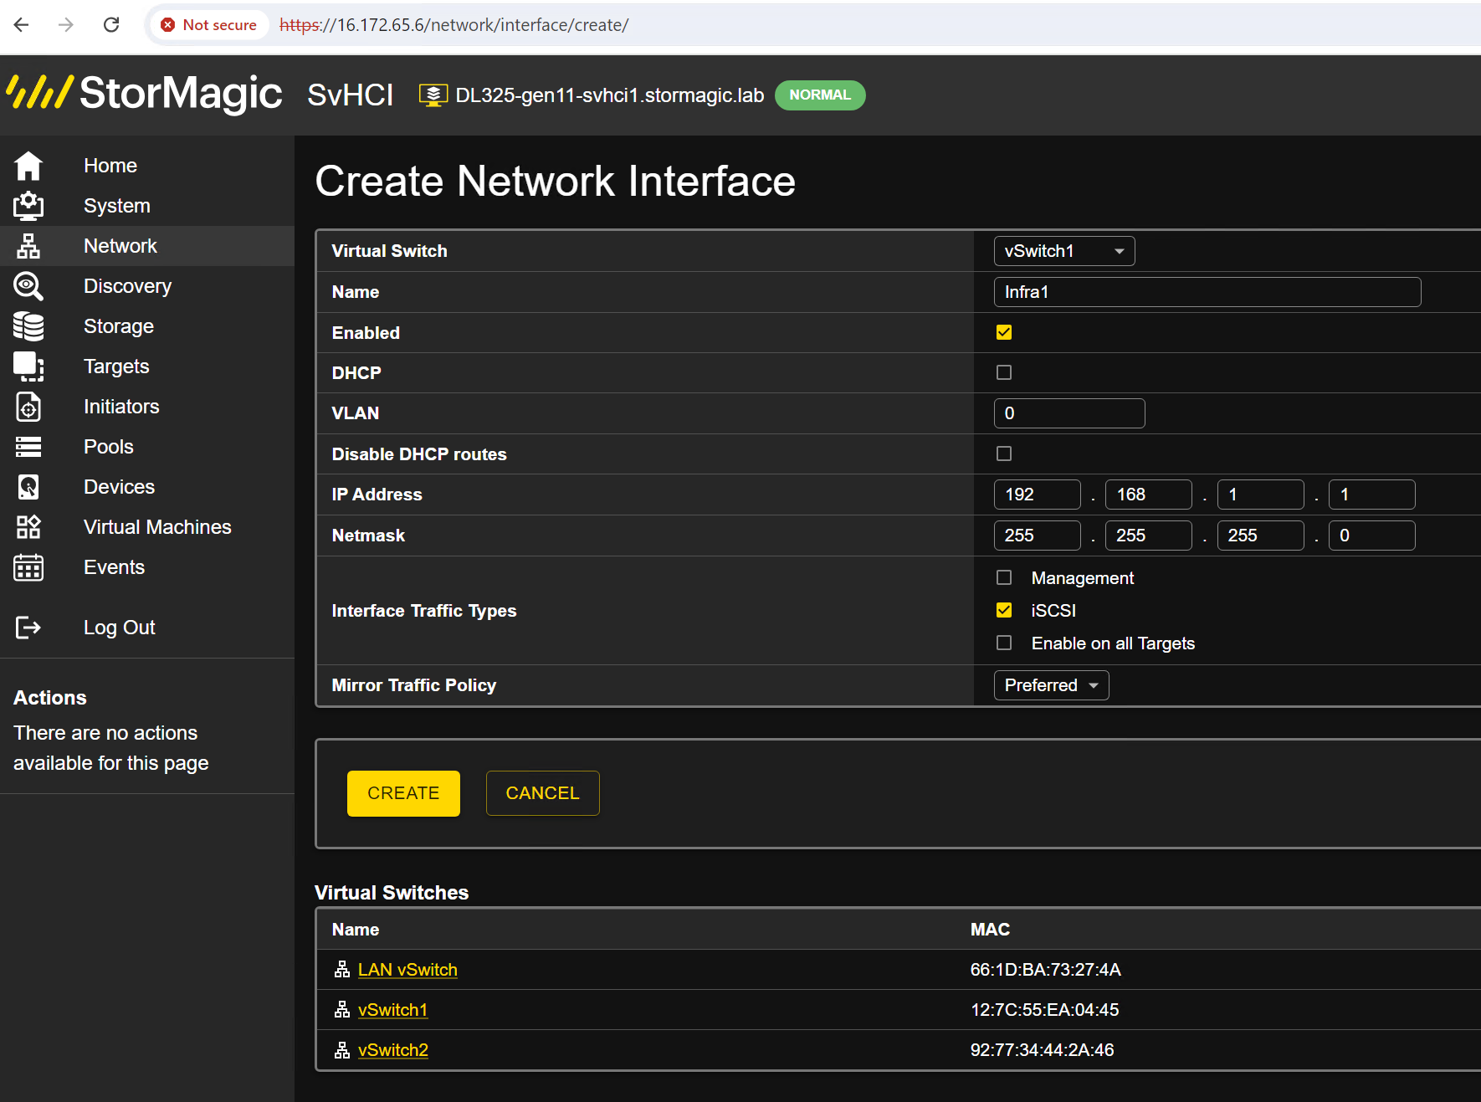The height and width of the screenshot is (1102, 1481).
Task: Click the Initiators icon in sidebar
Action: tap(28, 407)
